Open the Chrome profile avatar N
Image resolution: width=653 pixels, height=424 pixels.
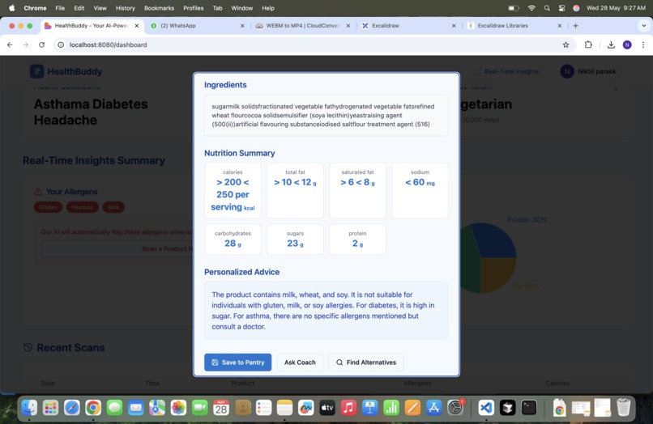coord(627,45)
